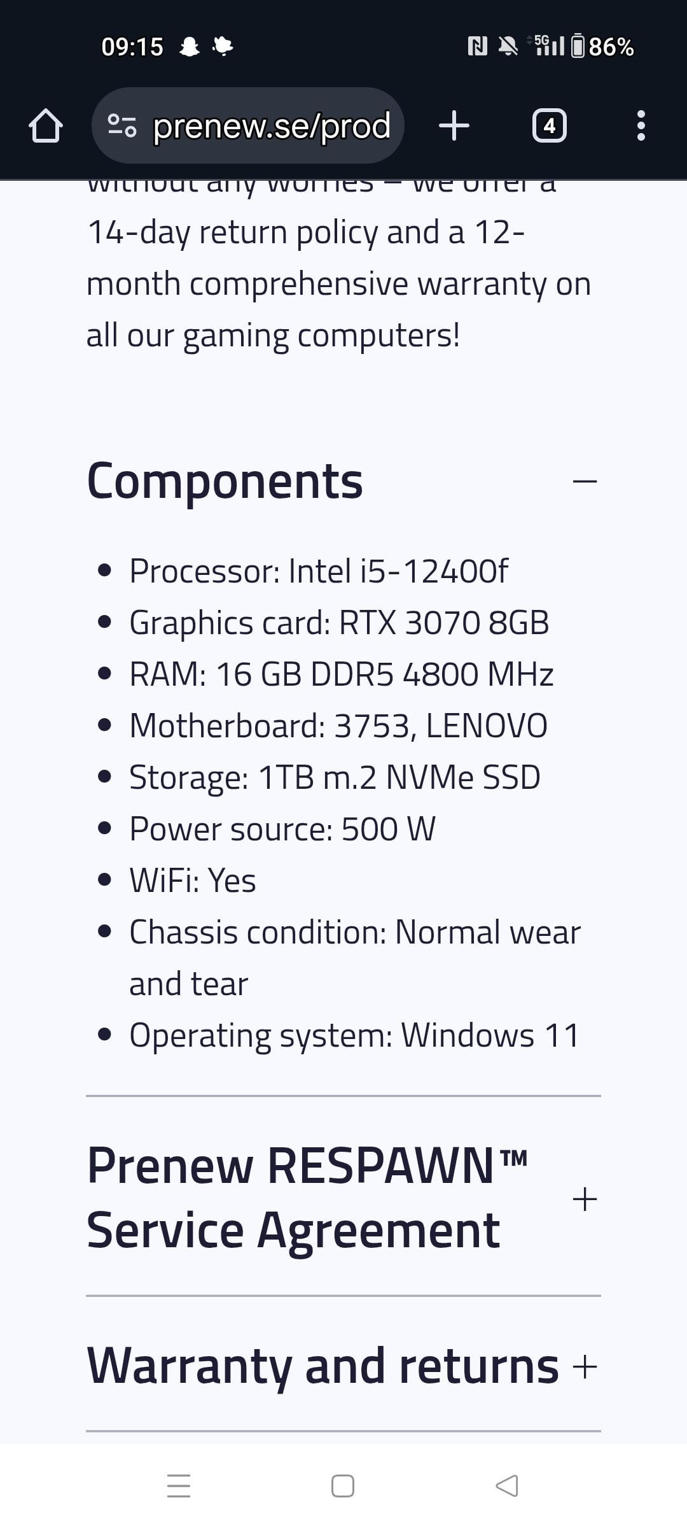Tap the Android recent apps button

179,1485
